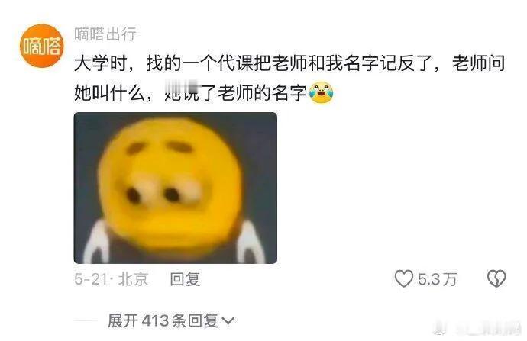Screen dimensions: 527x341
Task: Open the yellow emoji meme image
Action: (176, 188)
